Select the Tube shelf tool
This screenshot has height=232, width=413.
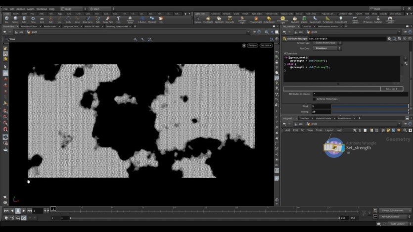(x=24, y=19)
